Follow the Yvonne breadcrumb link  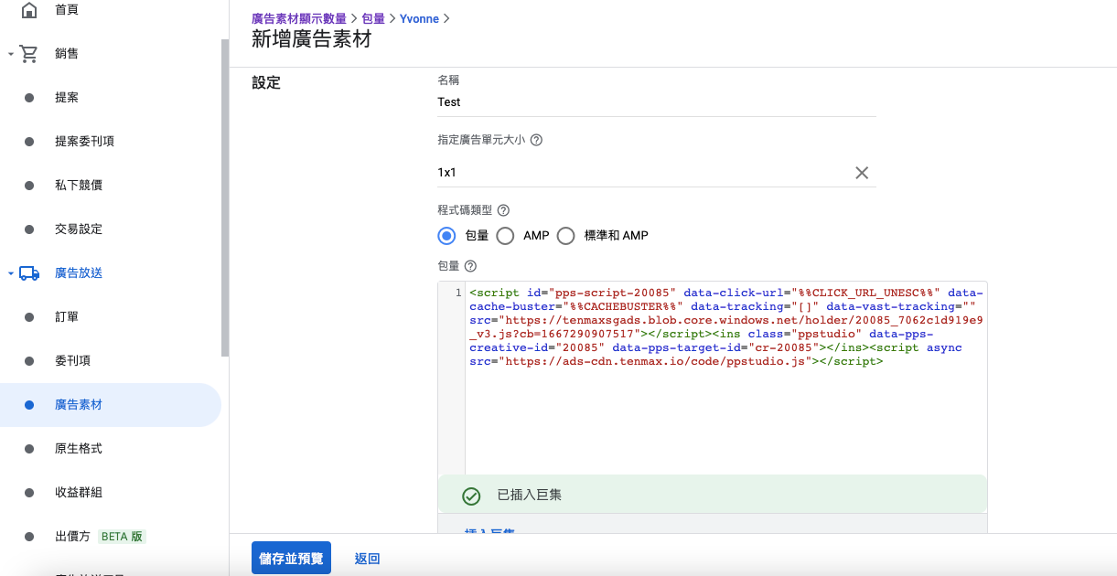click(x=419, y=18)
